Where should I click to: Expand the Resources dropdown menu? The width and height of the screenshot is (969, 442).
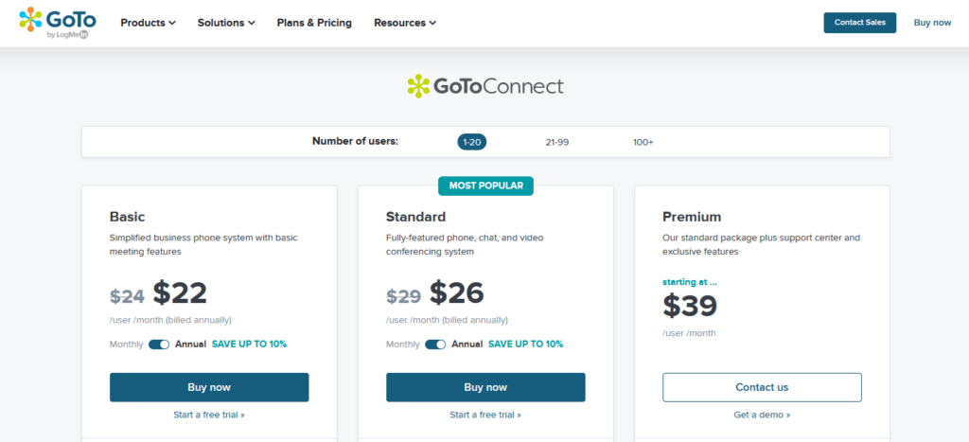[405, 23]
